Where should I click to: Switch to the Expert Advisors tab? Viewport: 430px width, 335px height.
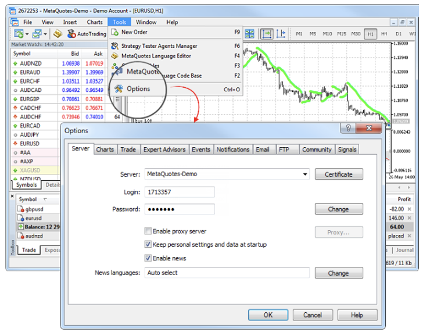coord(164,149)
